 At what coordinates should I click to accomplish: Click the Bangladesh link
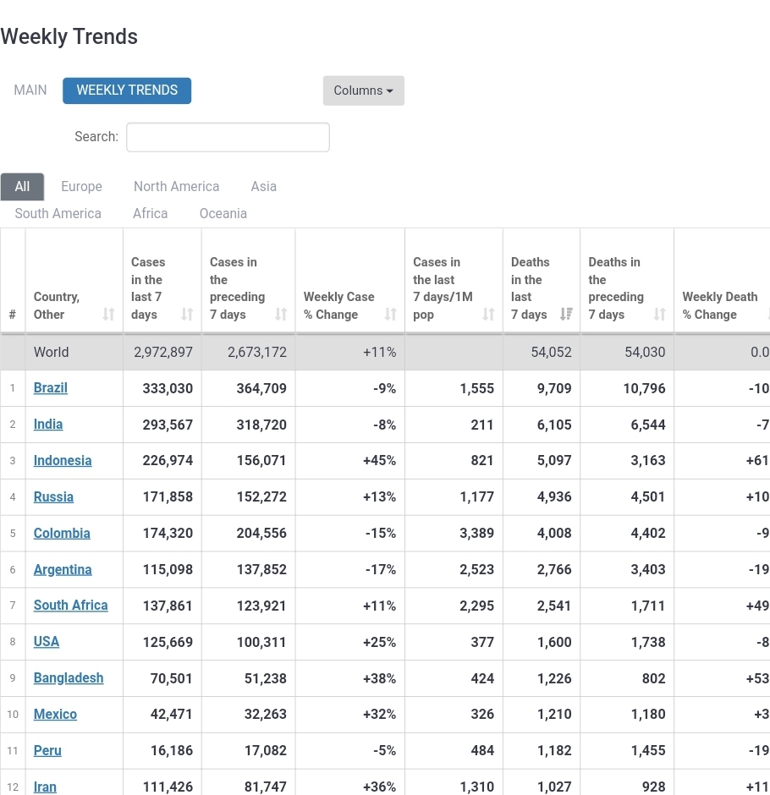pyautogui.click(x=69, y=678)
